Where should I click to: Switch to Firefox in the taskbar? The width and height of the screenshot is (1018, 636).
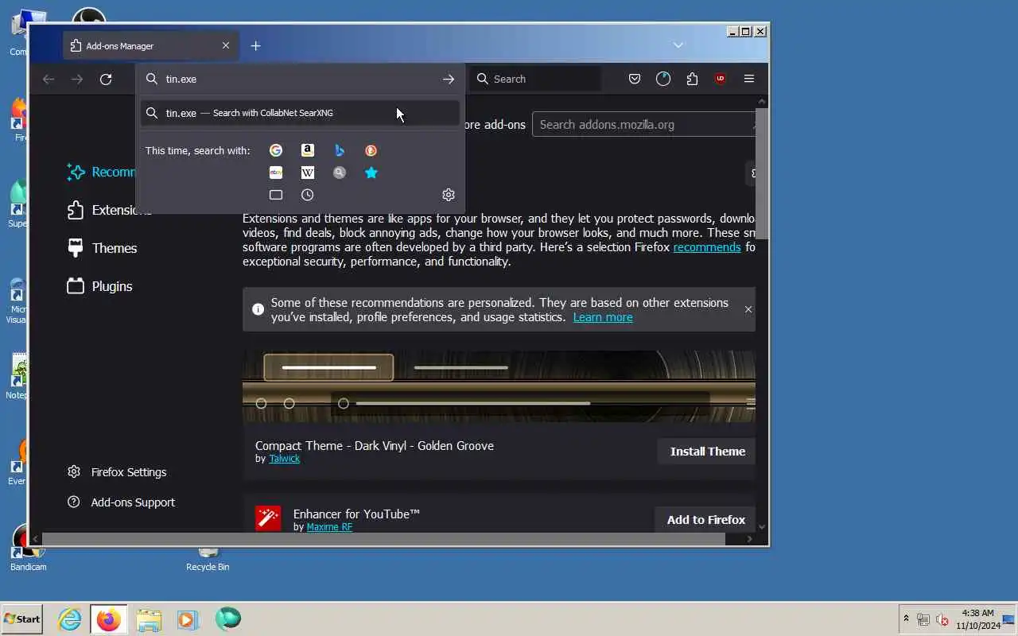108,619
